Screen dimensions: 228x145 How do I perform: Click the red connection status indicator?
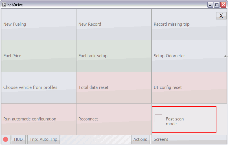pyautogui.click(x=6, y=139)
